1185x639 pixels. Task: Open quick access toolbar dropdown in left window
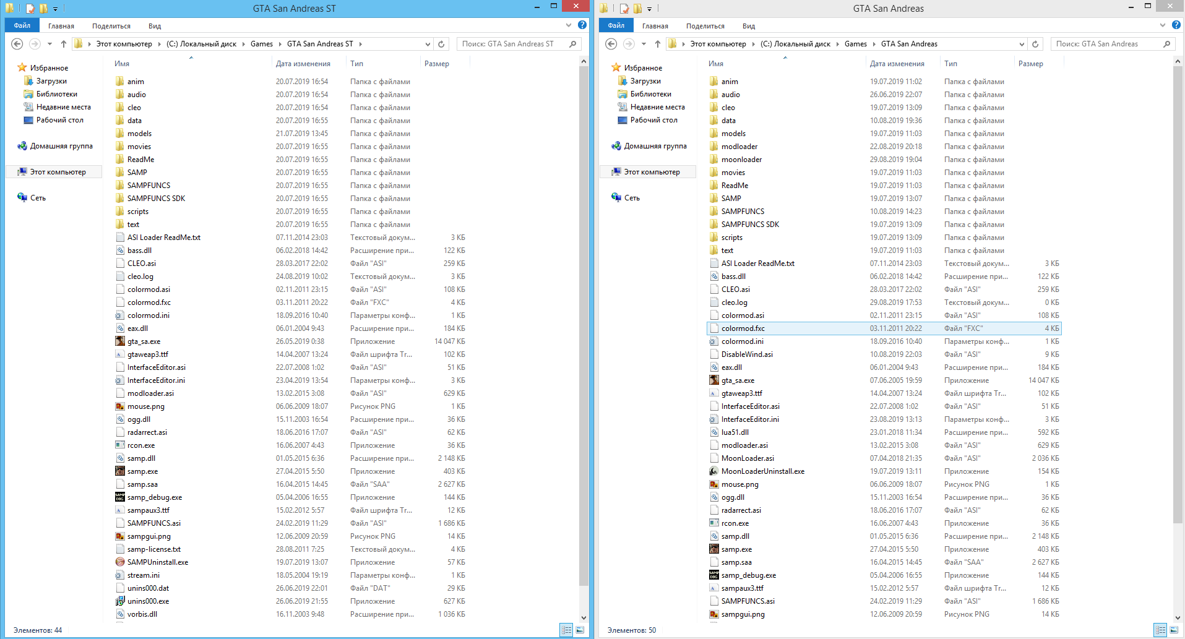[55, 9]
